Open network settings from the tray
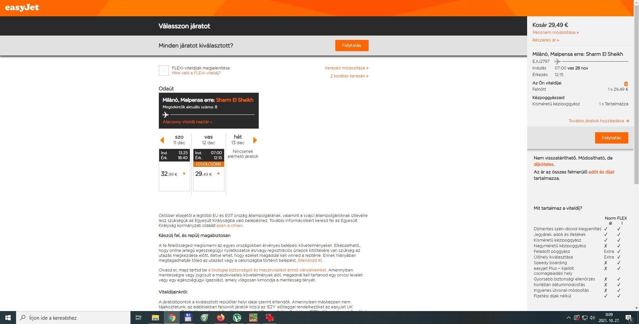 pos(585,318)
